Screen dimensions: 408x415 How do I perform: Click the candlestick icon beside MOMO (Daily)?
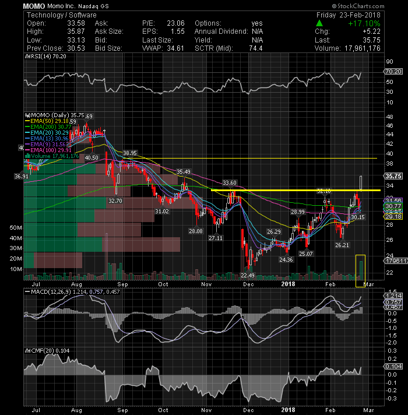coord(27,115)
